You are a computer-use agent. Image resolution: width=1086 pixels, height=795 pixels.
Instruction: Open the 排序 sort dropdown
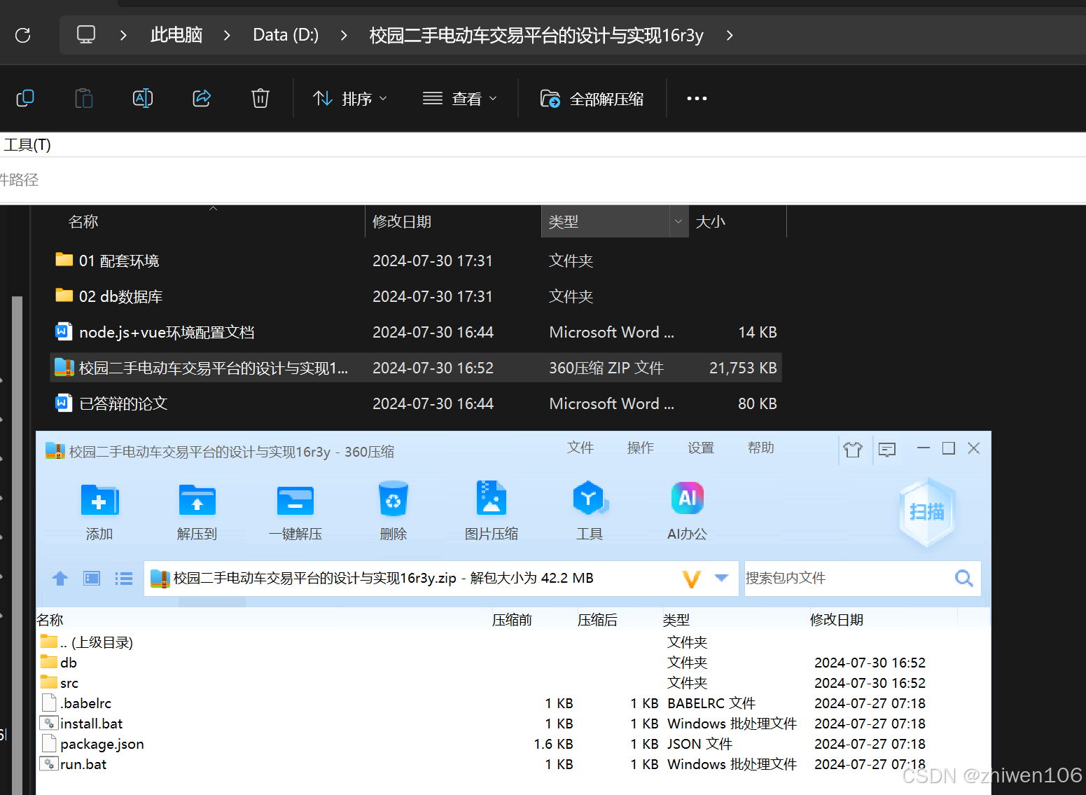click(349, 99)
